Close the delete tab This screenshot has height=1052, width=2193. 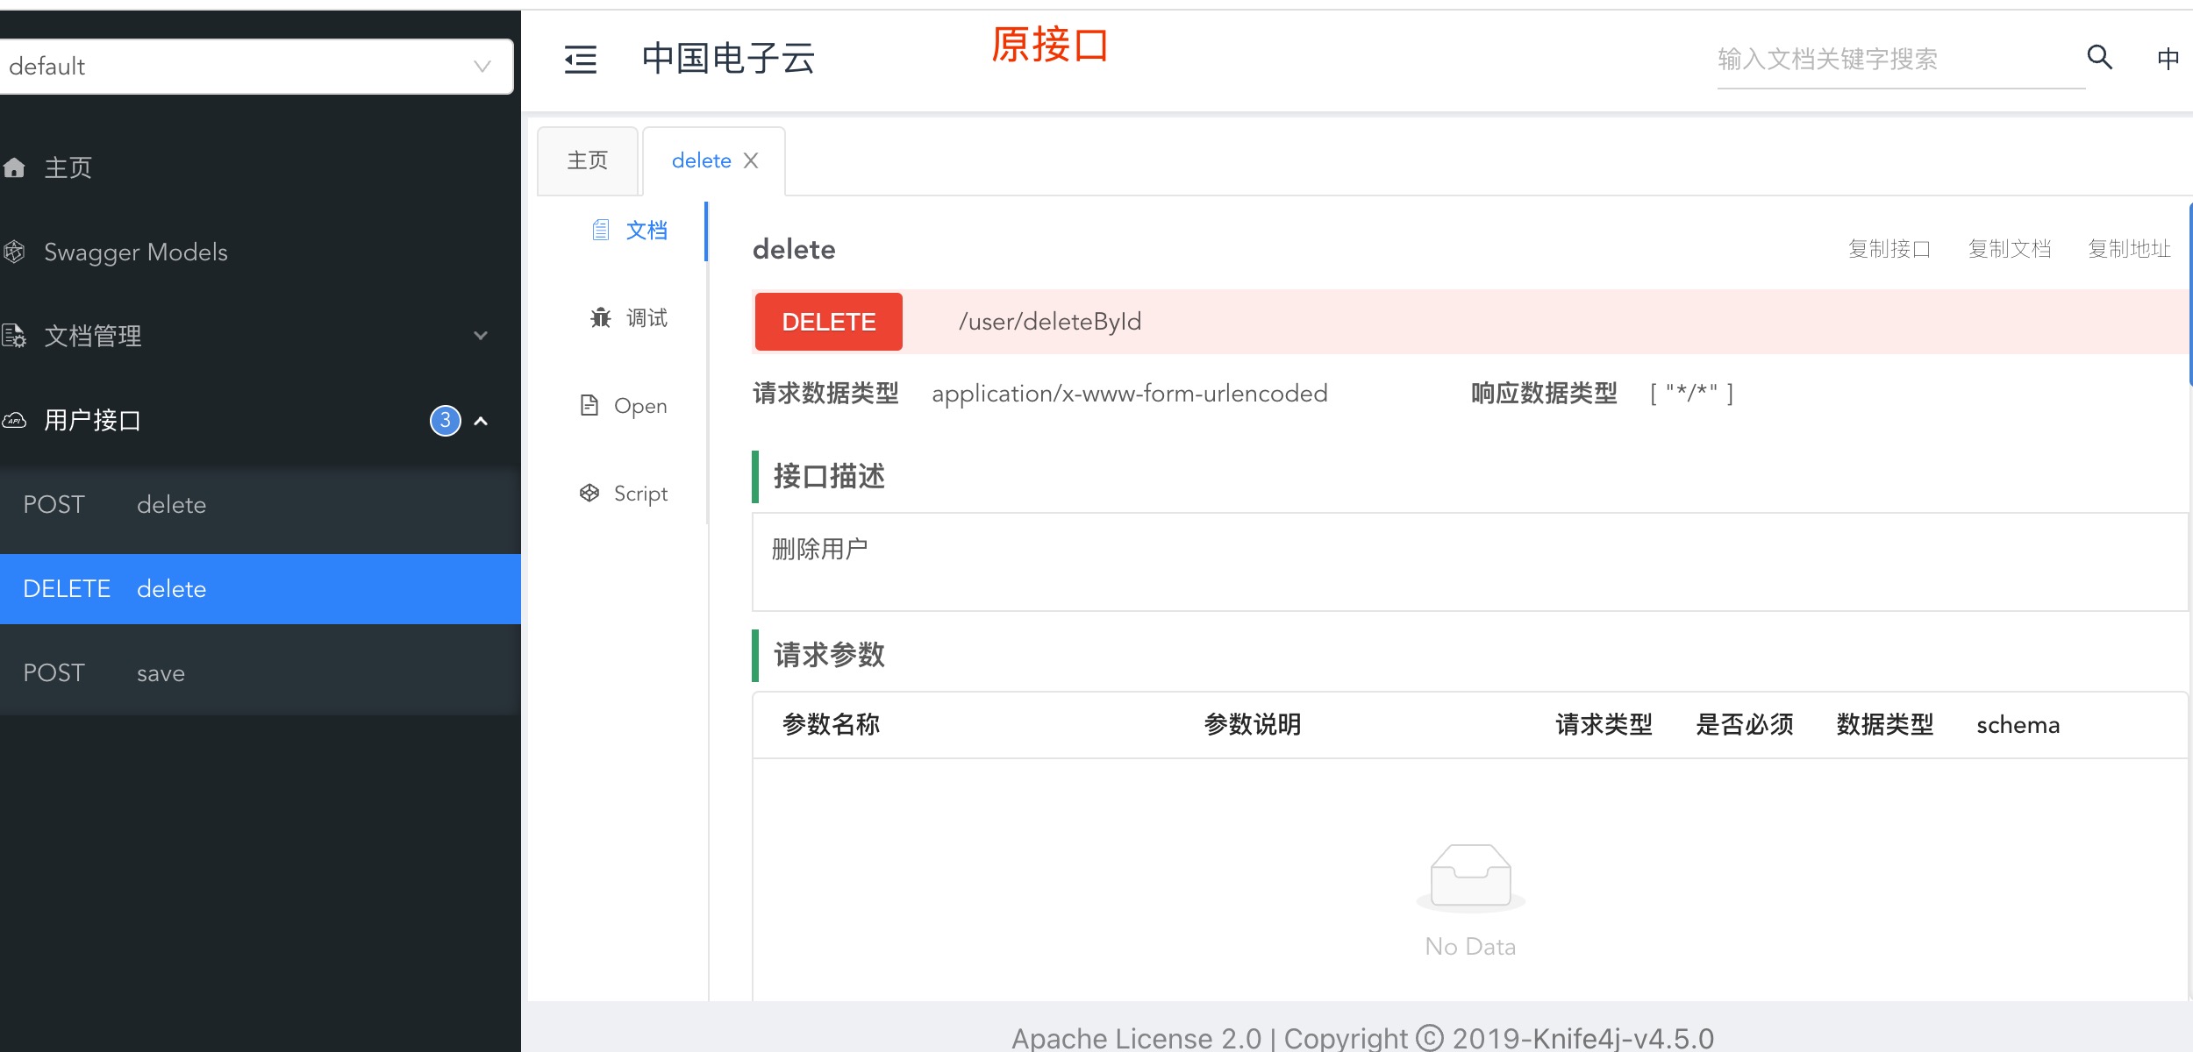[751, 160]
